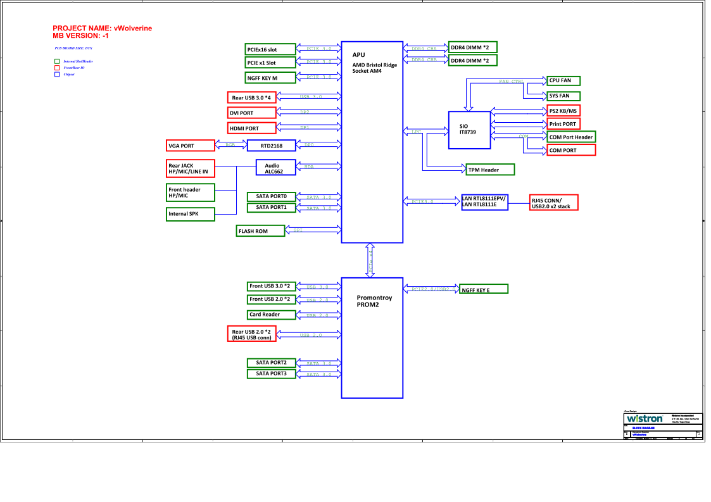Screen dimensions: 711x502
Task: Click the Audio ALC662 block
Action: point(275,168)
